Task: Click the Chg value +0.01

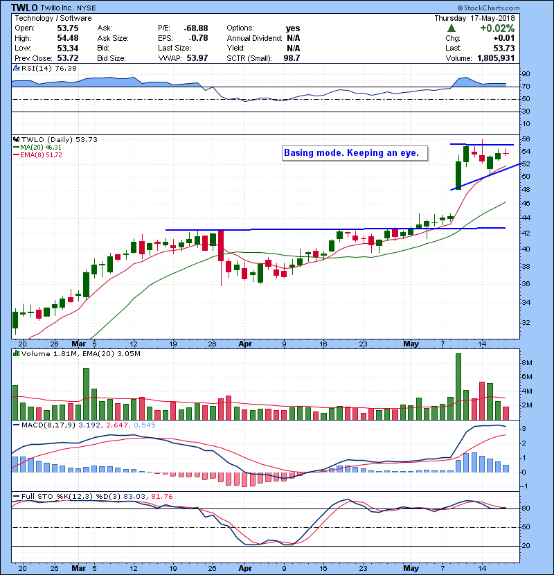Action: pyautogui.click(x=503, y=38)
